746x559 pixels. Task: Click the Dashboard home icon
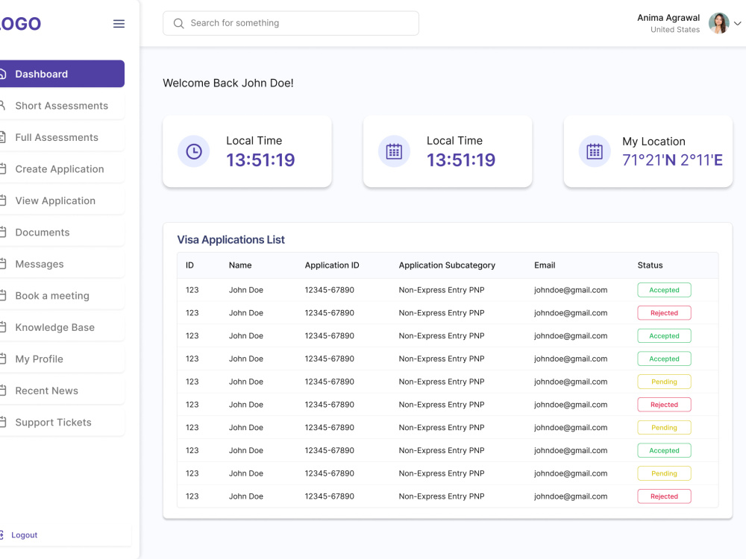pyautogui.click(x=2, y=74)
